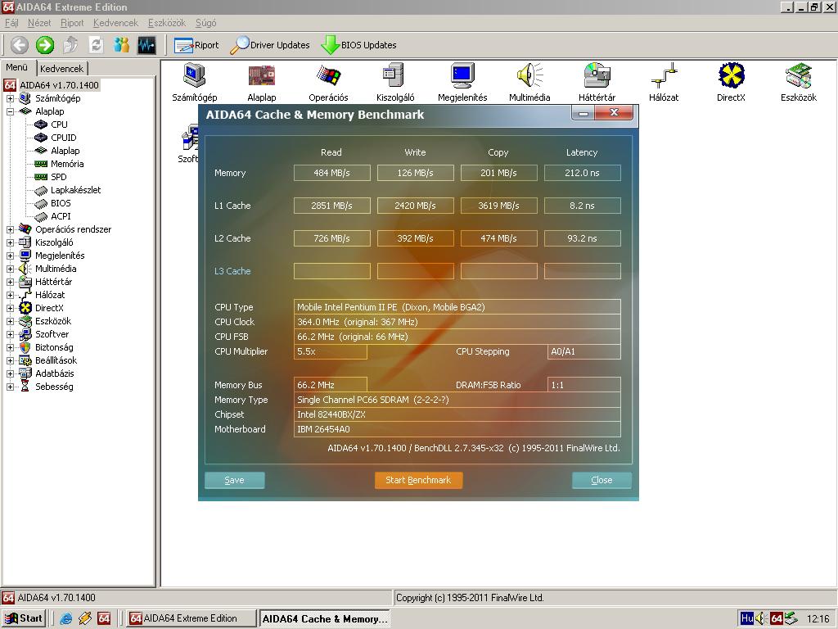Open the Hálózat network icon
This screenshot has height=629, width=838.
coord(664,83)
